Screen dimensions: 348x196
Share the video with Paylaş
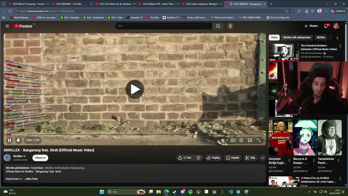(x=213, y=158)
